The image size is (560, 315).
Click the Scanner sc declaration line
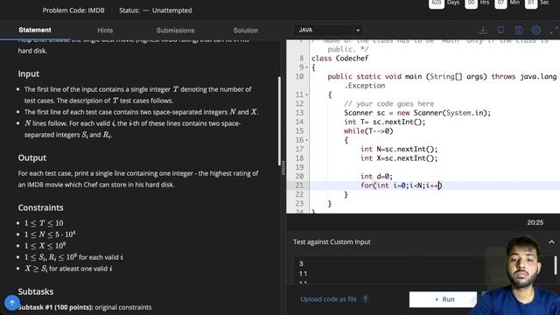click(417, 113)
